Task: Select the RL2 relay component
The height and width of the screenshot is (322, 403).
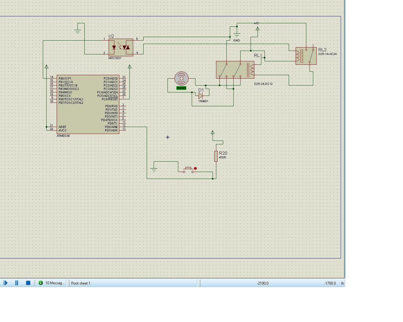Action: 306,56
